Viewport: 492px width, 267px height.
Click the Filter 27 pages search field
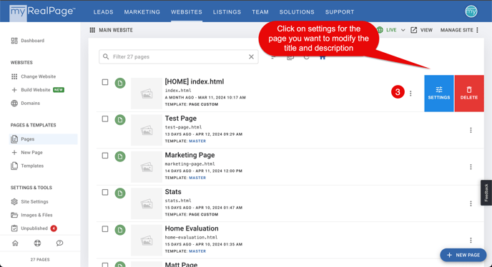[x=179, y=56]
